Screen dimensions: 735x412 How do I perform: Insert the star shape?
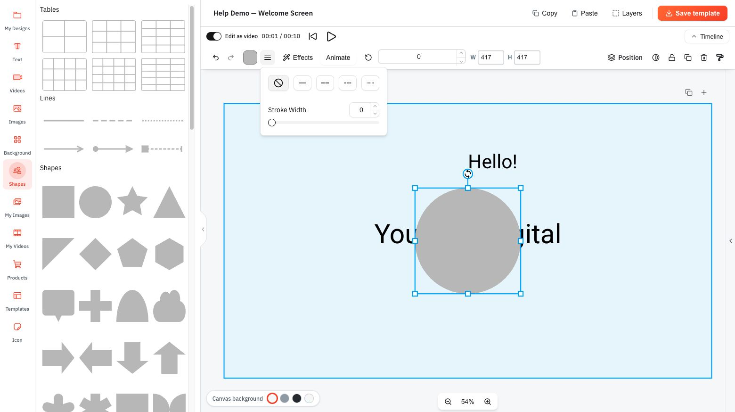(x=132, y=201)
